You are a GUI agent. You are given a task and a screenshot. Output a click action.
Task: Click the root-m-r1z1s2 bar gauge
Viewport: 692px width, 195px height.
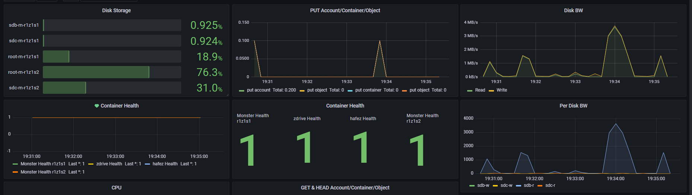coord(96,72)
